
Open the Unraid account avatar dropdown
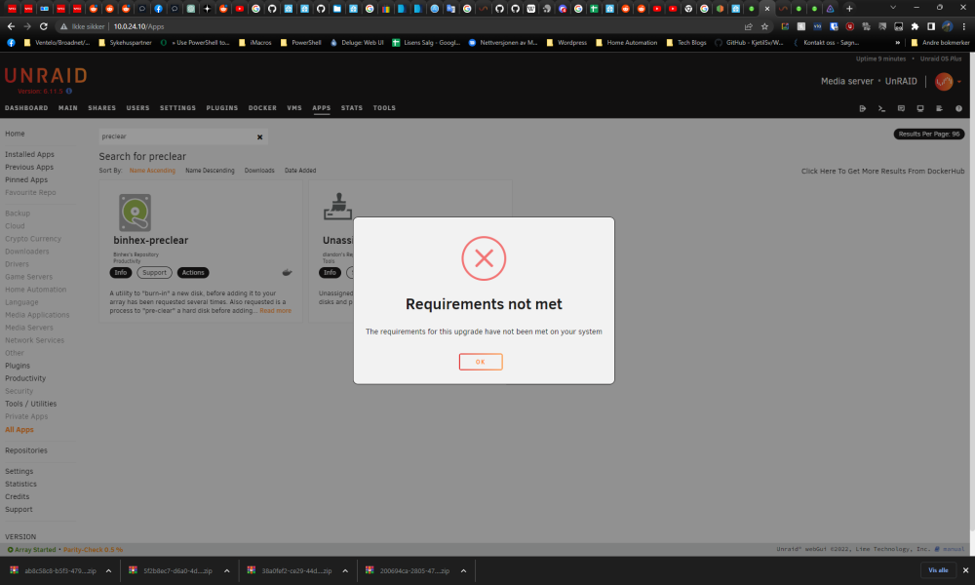pyautogui.click(x=948, y=82)
